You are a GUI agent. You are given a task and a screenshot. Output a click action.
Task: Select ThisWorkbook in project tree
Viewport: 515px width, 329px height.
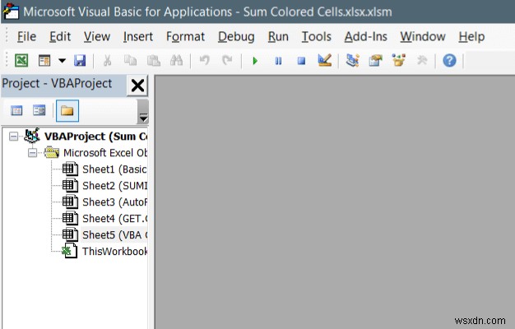[114, 251]
